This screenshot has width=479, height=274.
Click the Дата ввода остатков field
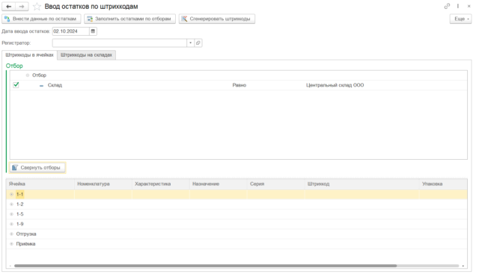(x=70, y=31)
